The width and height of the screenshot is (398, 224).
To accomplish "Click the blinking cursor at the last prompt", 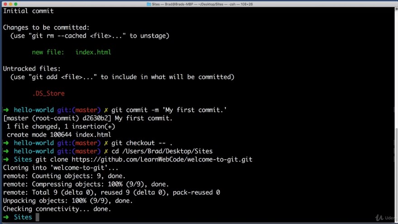I will click(x=38, y=217).
